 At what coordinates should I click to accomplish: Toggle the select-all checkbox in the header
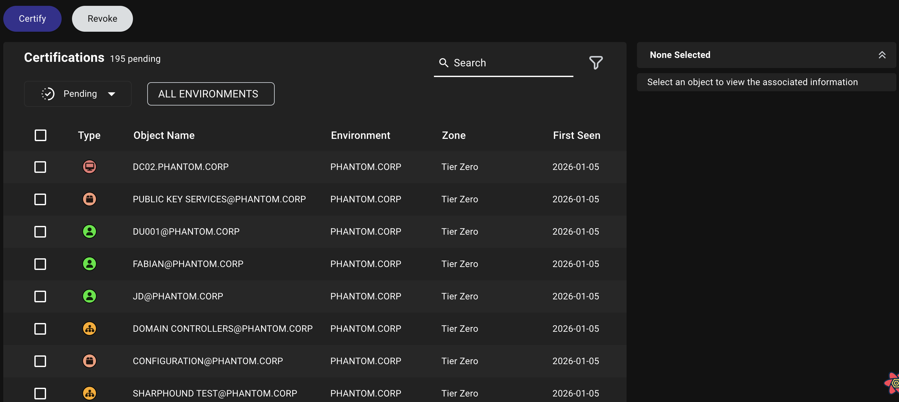[40, 135]
